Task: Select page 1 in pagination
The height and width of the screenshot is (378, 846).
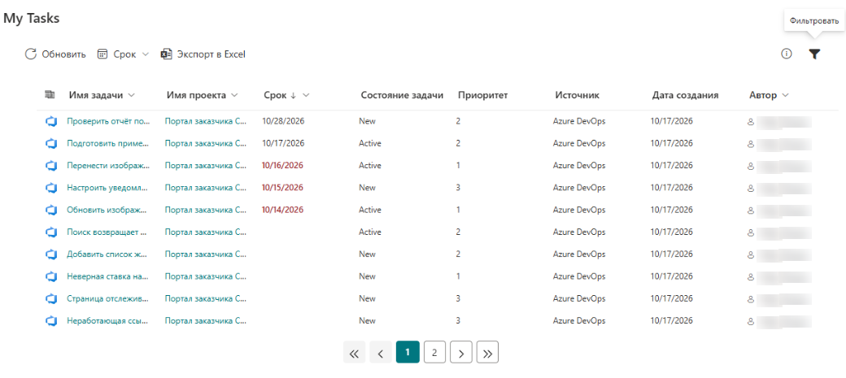Action: (x=408, y=353)
